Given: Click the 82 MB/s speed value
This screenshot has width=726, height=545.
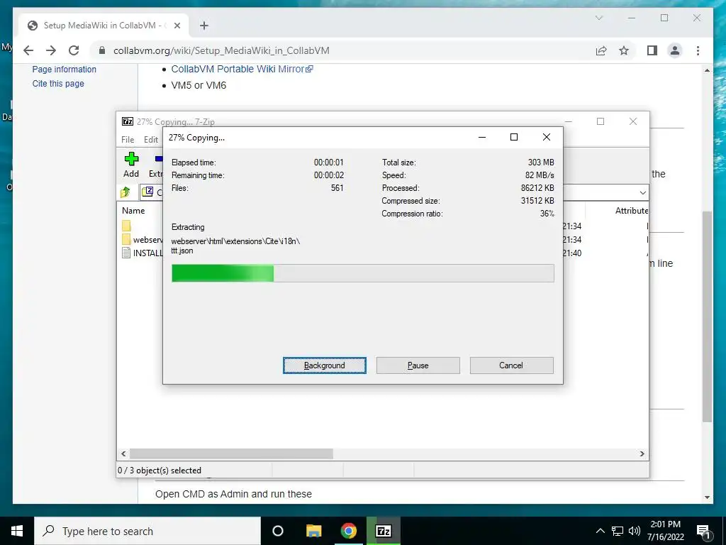Looking at the screenshot, I should tap(540, 175).
